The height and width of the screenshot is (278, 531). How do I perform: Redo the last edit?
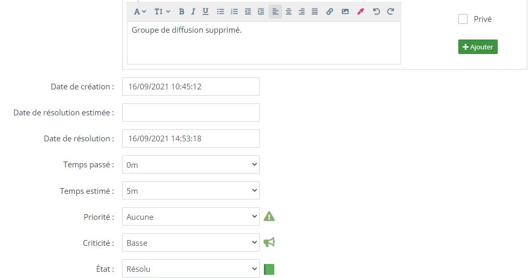pos(390,12)
